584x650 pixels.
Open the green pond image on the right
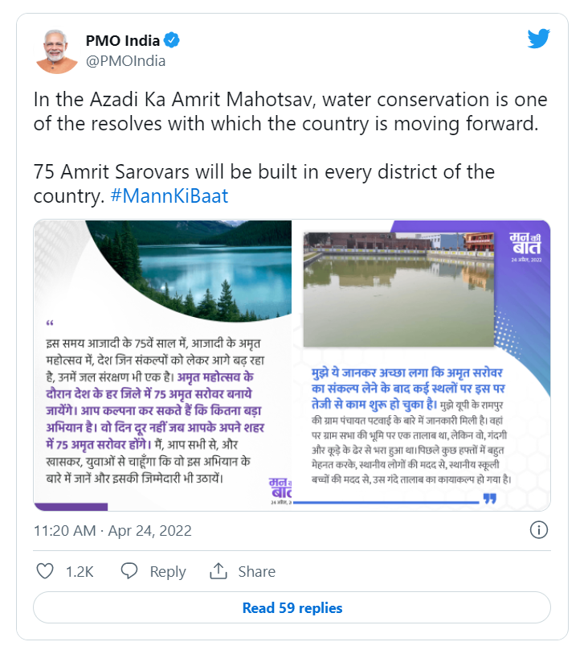tap(398, 290)
